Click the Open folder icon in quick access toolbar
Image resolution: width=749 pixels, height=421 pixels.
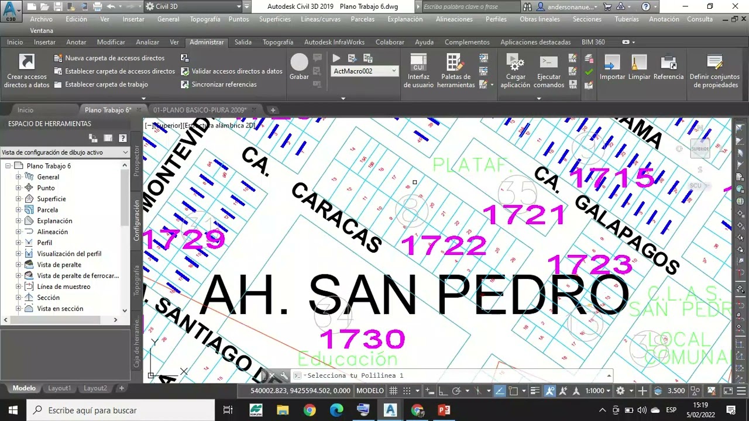pos(45,6)
